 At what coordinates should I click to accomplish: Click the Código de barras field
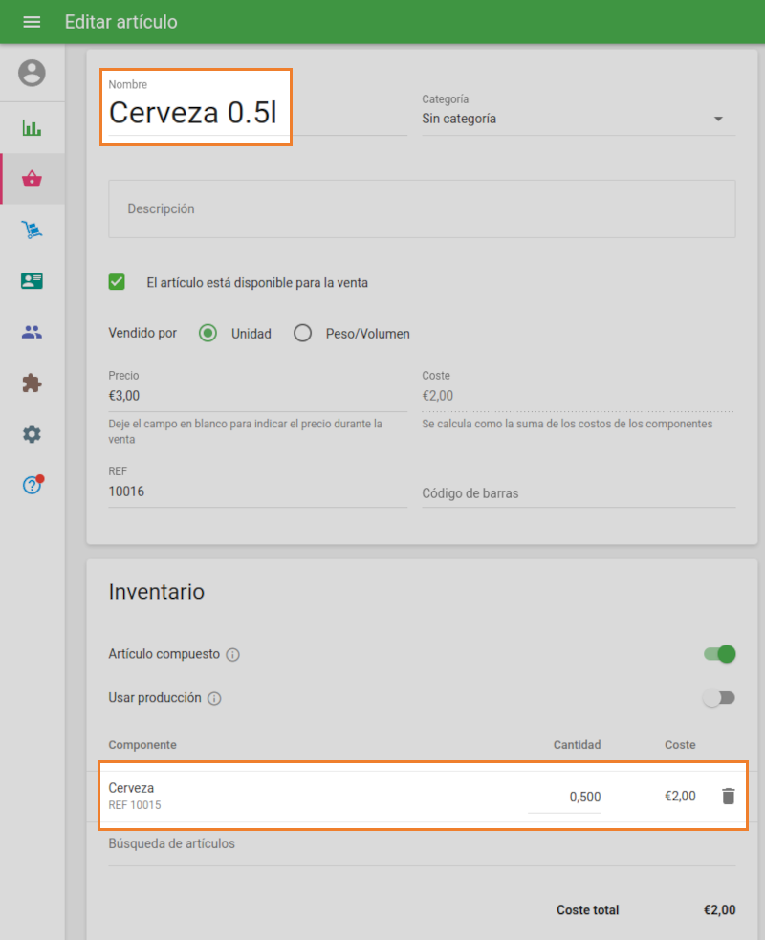pyautogui.click(x=578, y=493)
